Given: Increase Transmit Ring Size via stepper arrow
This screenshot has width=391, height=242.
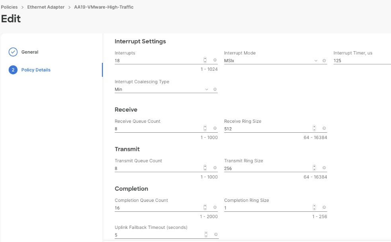Looking at the screenshot, I should 315,167.
